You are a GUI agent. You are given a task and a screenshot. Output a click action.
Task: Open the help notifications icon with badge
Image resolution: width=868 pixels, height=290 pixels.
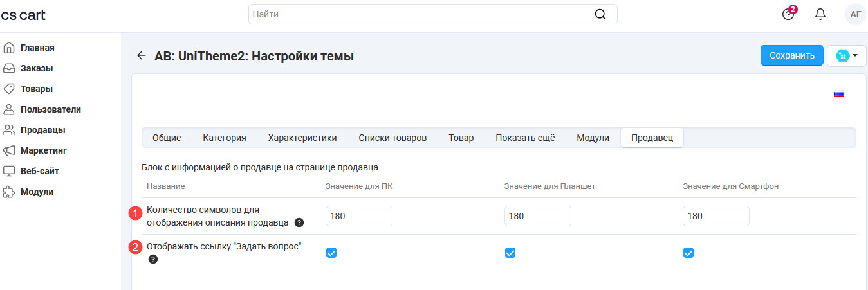click(789, 14)
